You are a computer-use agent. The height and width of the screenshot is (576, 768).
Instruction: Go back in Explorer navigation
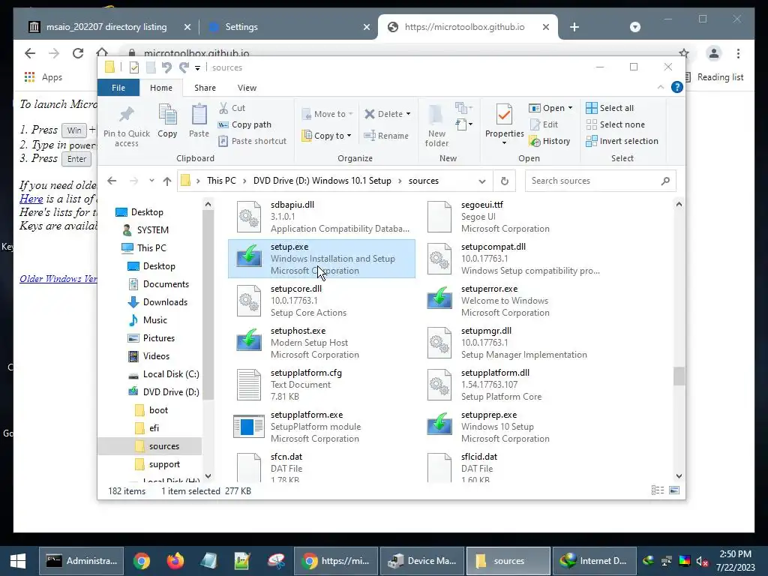pyautogui.click(x=112, y=181)
